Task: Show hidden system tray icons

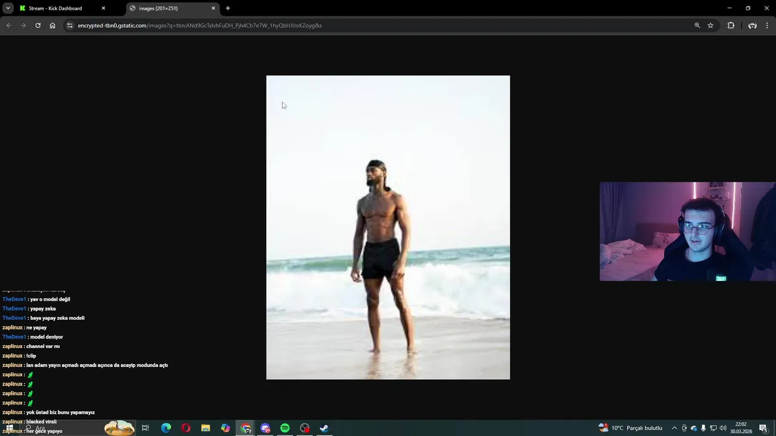Action: (x=674, y=428)
